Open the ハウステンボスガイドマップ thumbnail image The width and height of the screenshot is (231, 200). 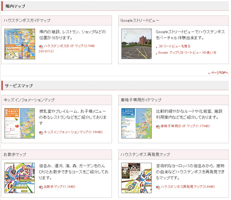tap(20, 44)
